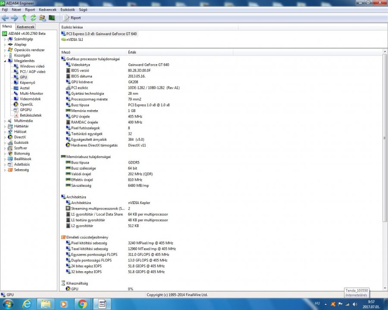Screen dimensions: 388x310
Task: Click the Adatbázis tree icon
Action: click(x=10, y=164)
